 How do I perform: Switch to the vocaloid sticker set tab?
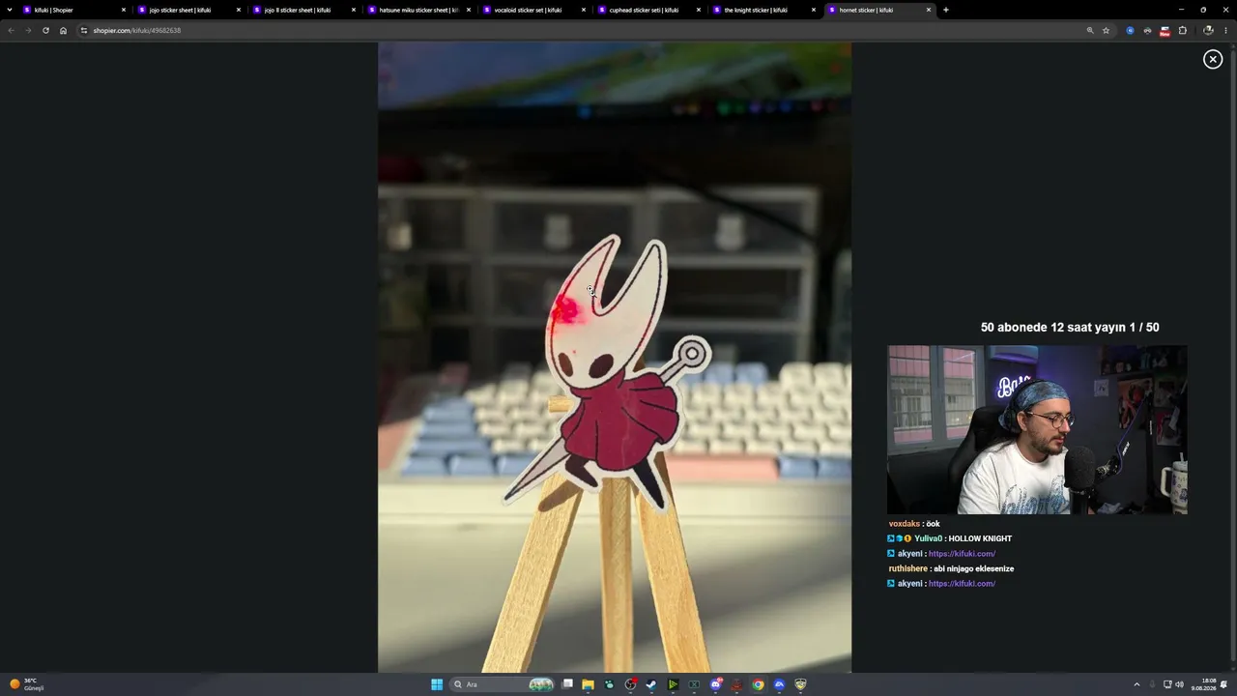point(533,10)
